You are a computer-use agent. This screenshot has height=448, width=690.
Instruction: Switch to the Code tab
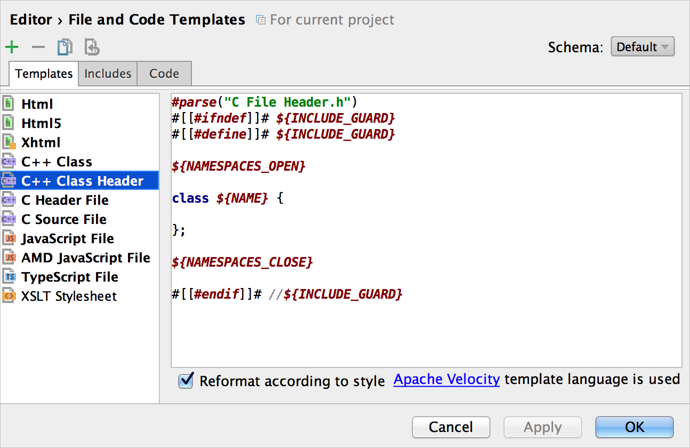(164, 74)
